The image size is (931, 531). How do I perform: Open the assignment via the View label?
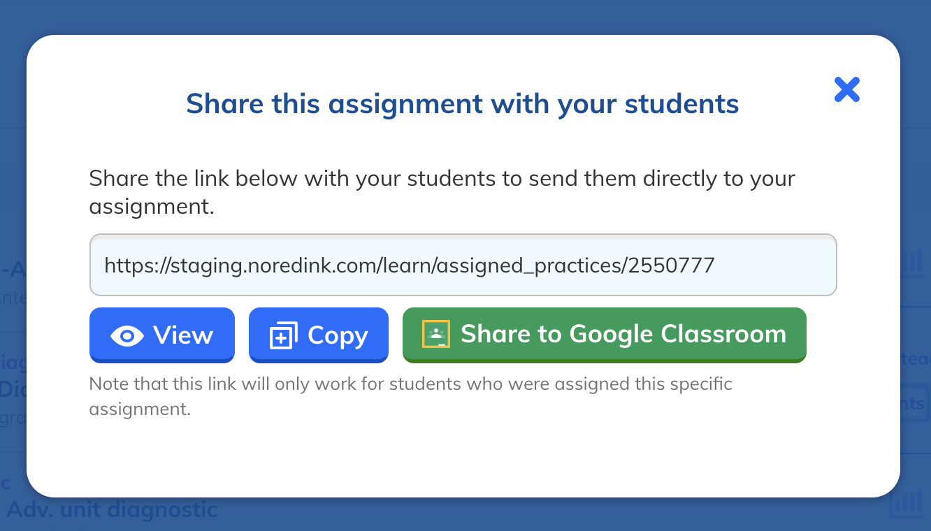(183, 335)
